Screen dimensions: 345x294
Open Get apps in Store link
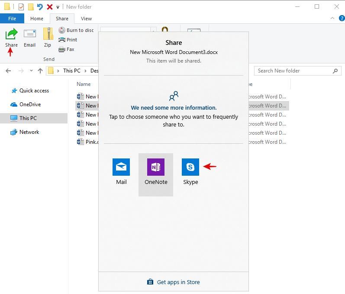[174, 282]
